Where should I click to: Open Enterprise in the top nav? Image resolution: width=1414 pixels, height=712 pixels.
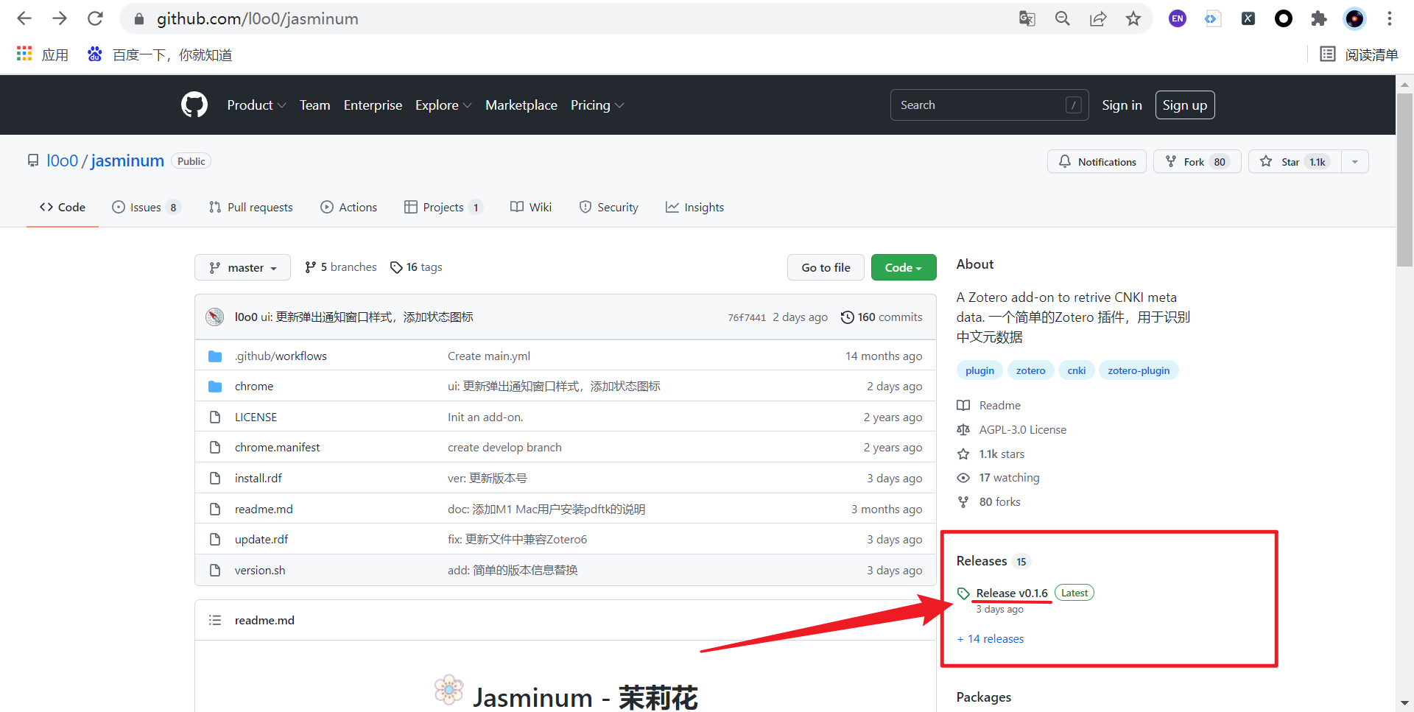point(373,105)
